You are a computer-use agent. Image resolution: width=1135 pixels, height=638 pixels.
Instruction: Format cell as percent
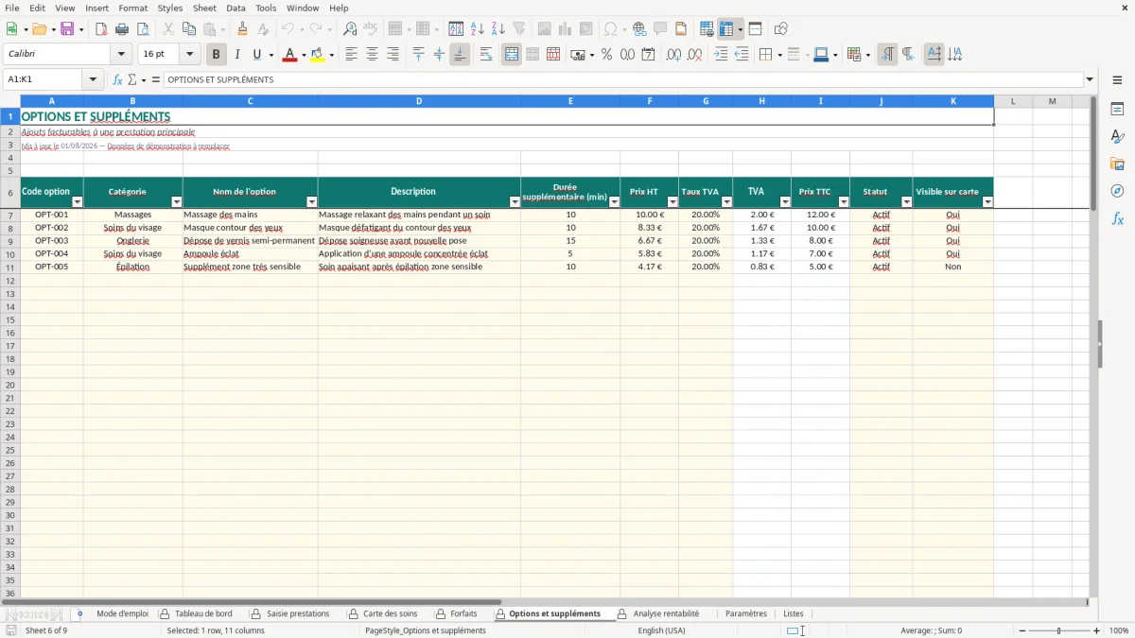(606, 55)
